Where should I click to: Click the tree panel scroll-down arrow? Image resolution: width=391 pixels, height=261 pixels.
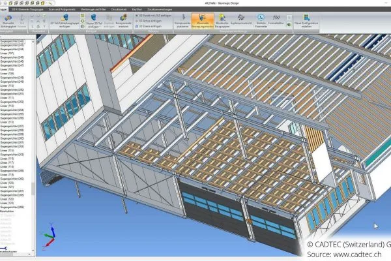33,251
